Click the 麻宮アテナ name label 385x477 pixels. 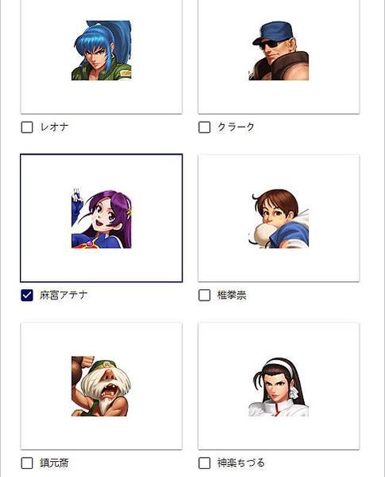tap(64, 295)
